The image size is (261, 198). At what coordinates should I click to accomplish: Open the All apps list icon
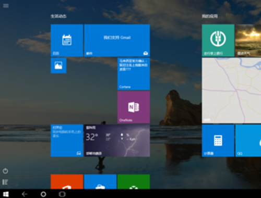[x=5, y=182]
